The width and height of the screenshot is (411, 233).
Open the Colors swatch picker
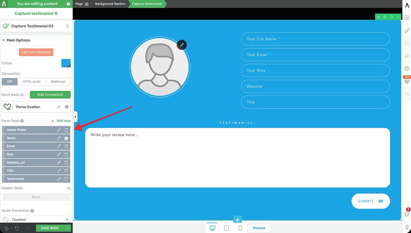click(x=66, y=63)
